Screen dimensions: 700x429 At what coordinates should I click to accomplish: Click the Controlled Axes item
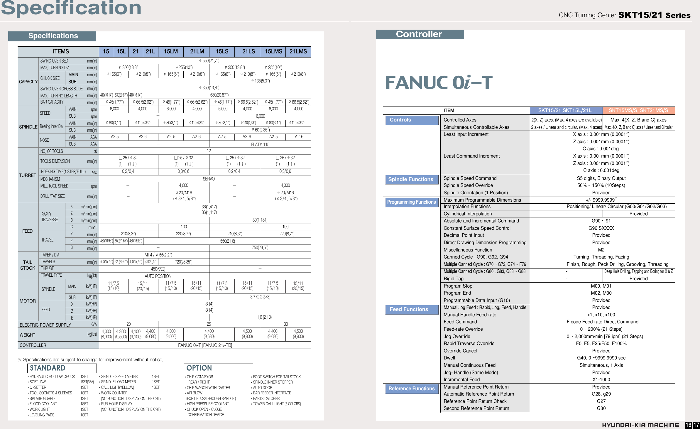[x=460, y=120]
